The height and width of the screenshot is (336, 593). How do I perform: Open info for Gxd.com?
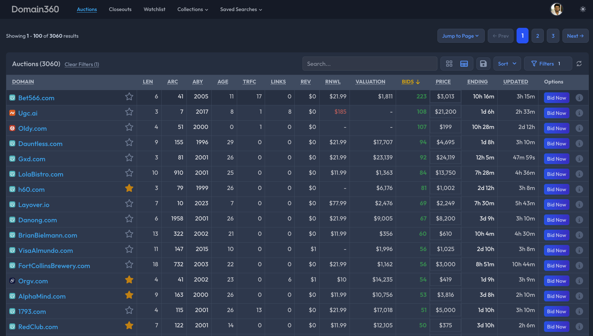pyautogui.click(x=579, y=159)
